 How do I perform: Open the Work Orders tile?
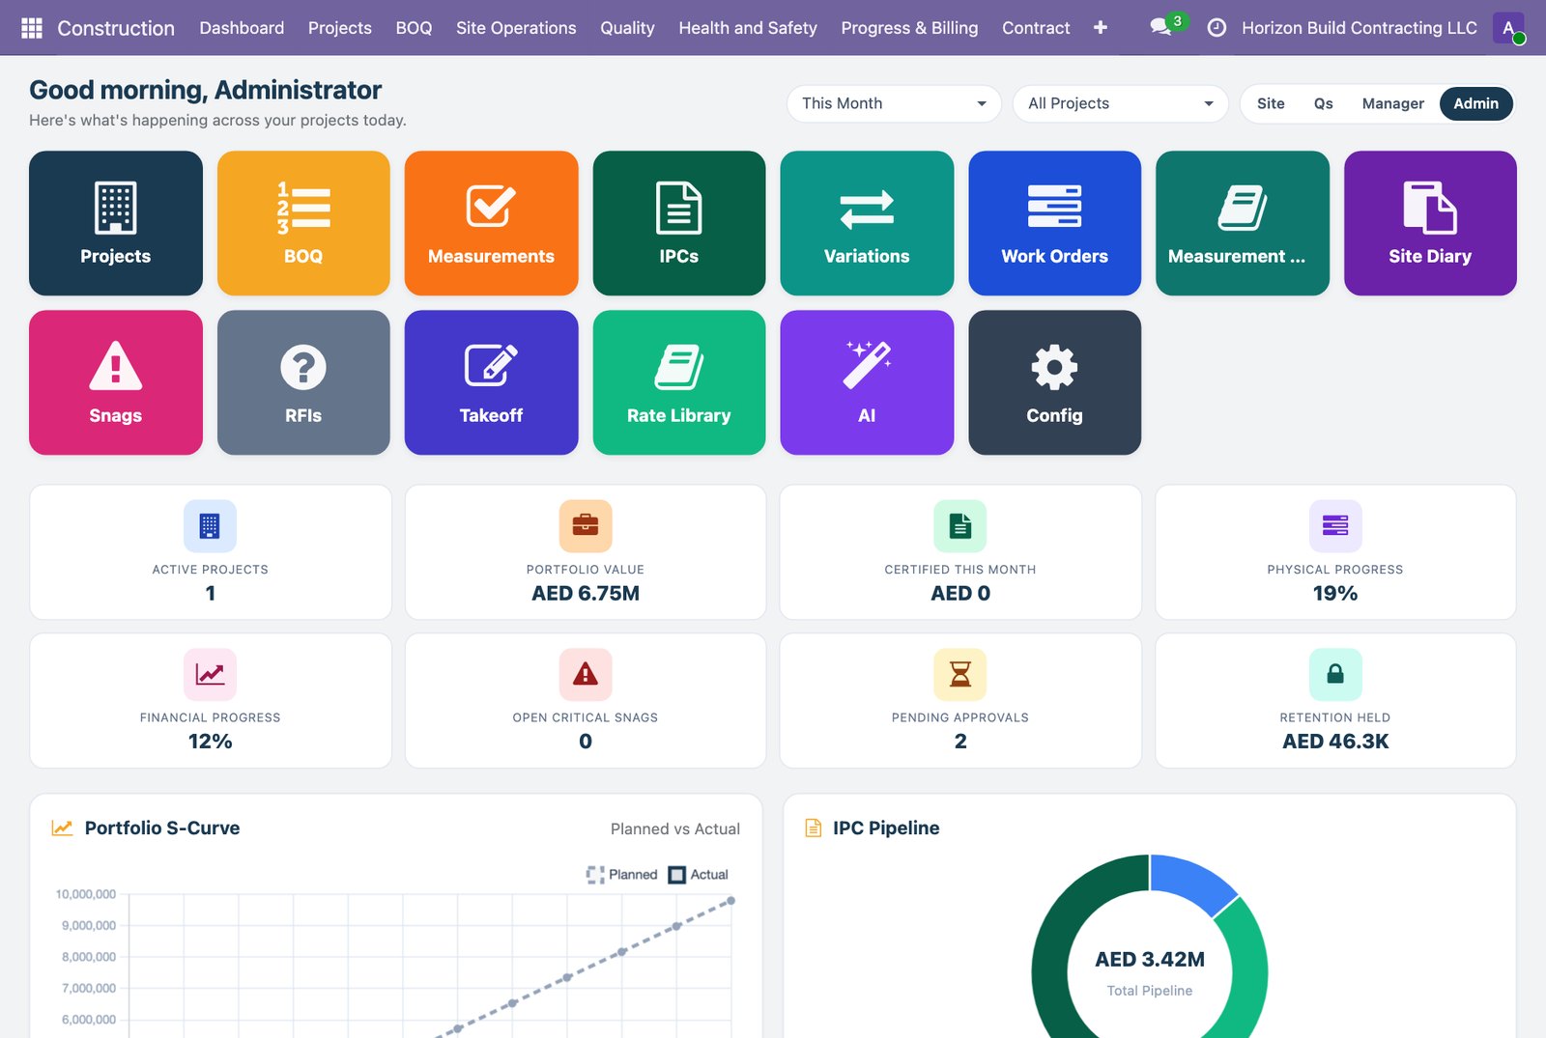click(1055, 223)
